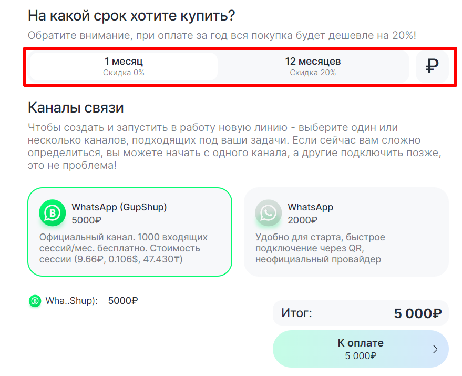Toggle the WhatsApp (GupShup) channel title
This screenshot has height=376, width=462.
[x=119, y=207]
